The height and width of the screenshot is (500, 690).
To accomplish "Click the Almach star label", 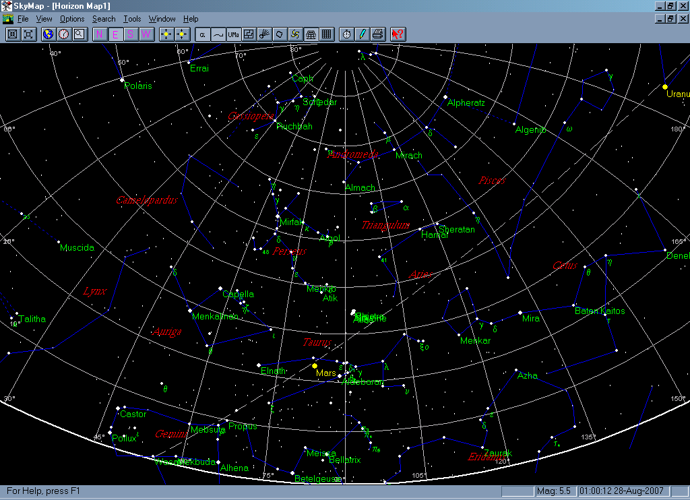I will coord(360,188).
